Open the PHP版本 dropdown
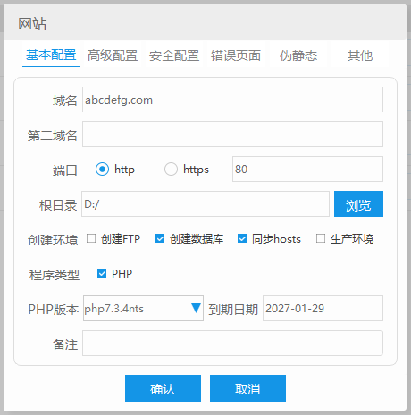The height and width of the screenshot is (415, 411). (x=143, y=308)
